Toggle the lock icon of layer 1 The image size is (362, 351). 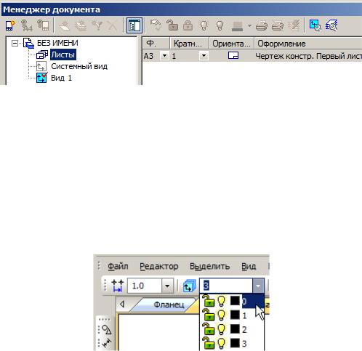(209, 315)
